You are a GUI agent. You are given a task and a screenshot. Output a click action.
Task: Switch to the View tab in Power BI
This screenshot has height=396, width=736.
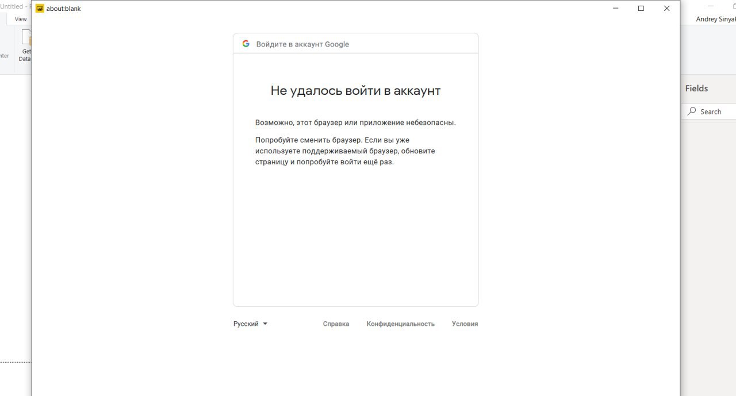click(x=21, y=19)
